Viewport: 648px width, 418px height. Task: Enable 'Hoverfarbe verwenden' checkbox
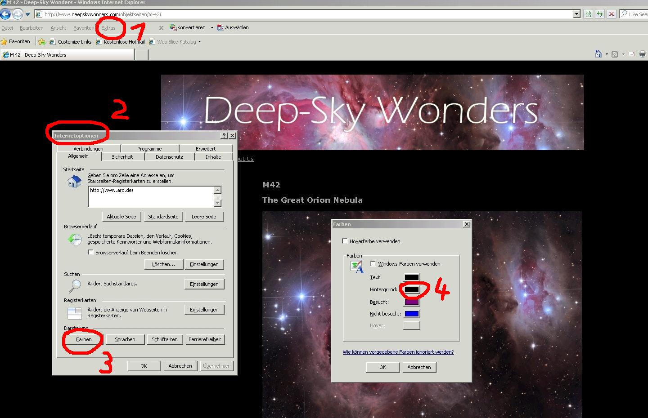[x=345, y=241]
